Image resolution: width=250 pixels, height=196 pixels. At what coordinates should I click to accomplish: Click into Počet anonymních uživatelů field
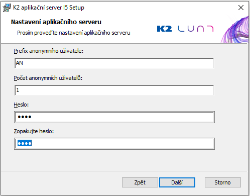114,90
